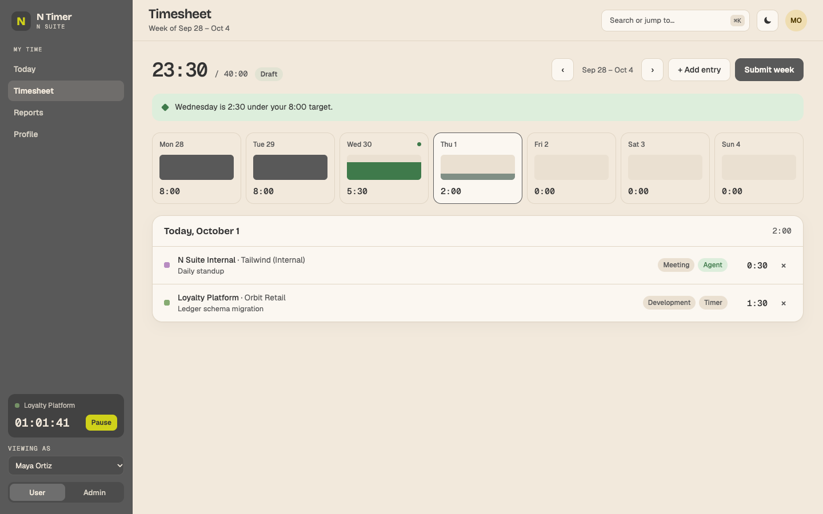The image size is (823, 514).
Task: Click the + Add entry button
Action: pyautogui.click(x=699, y=70)
